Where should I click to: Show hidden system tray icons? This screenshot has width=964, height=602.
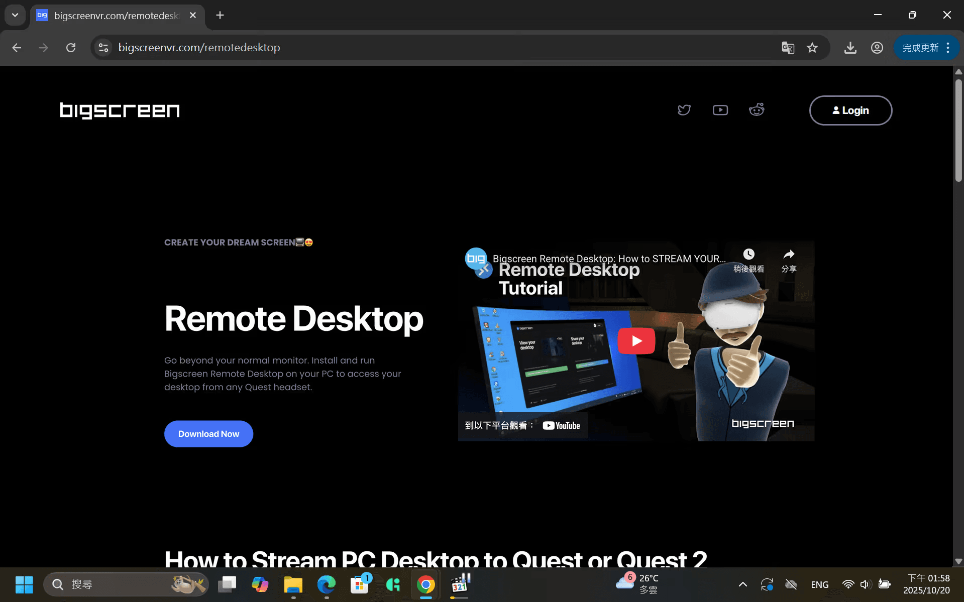[742, 584]
